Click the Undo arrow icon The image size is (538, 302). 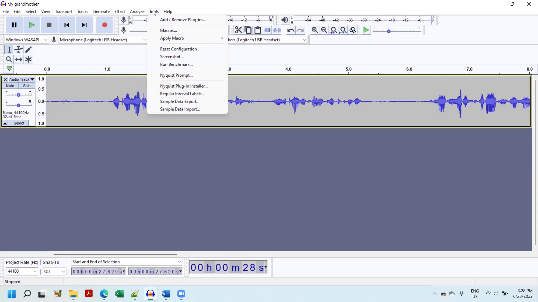coord(291,30)
